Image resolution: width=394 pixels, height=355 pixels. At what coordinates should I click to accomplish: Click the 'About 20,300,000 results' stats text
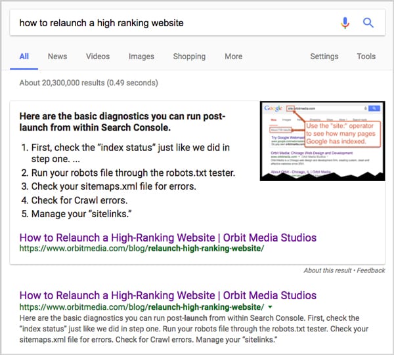pos(89,83)
